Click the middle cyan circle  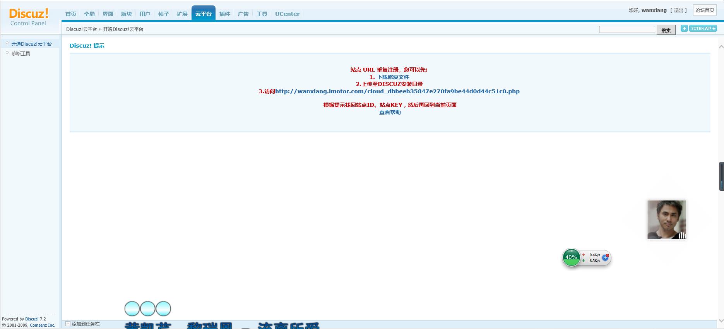tap(147, 309)
